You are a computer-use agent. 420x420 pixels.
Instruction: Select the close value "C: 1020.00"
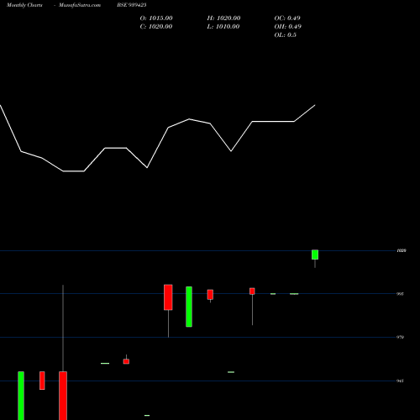(156, 27)
